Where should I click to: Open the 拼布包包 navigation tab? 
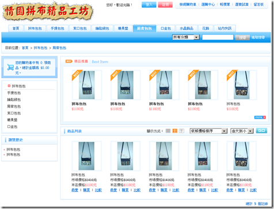point(35,28)
